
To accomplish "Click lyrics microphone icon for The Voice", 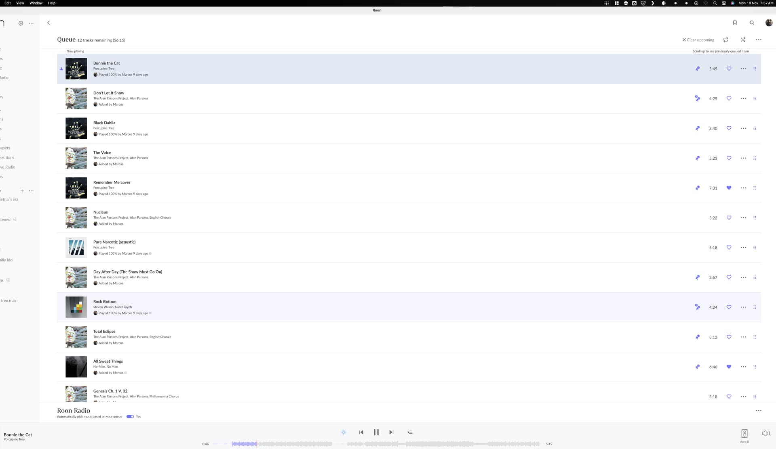I will pyautogui.click(x=698, y=158).
